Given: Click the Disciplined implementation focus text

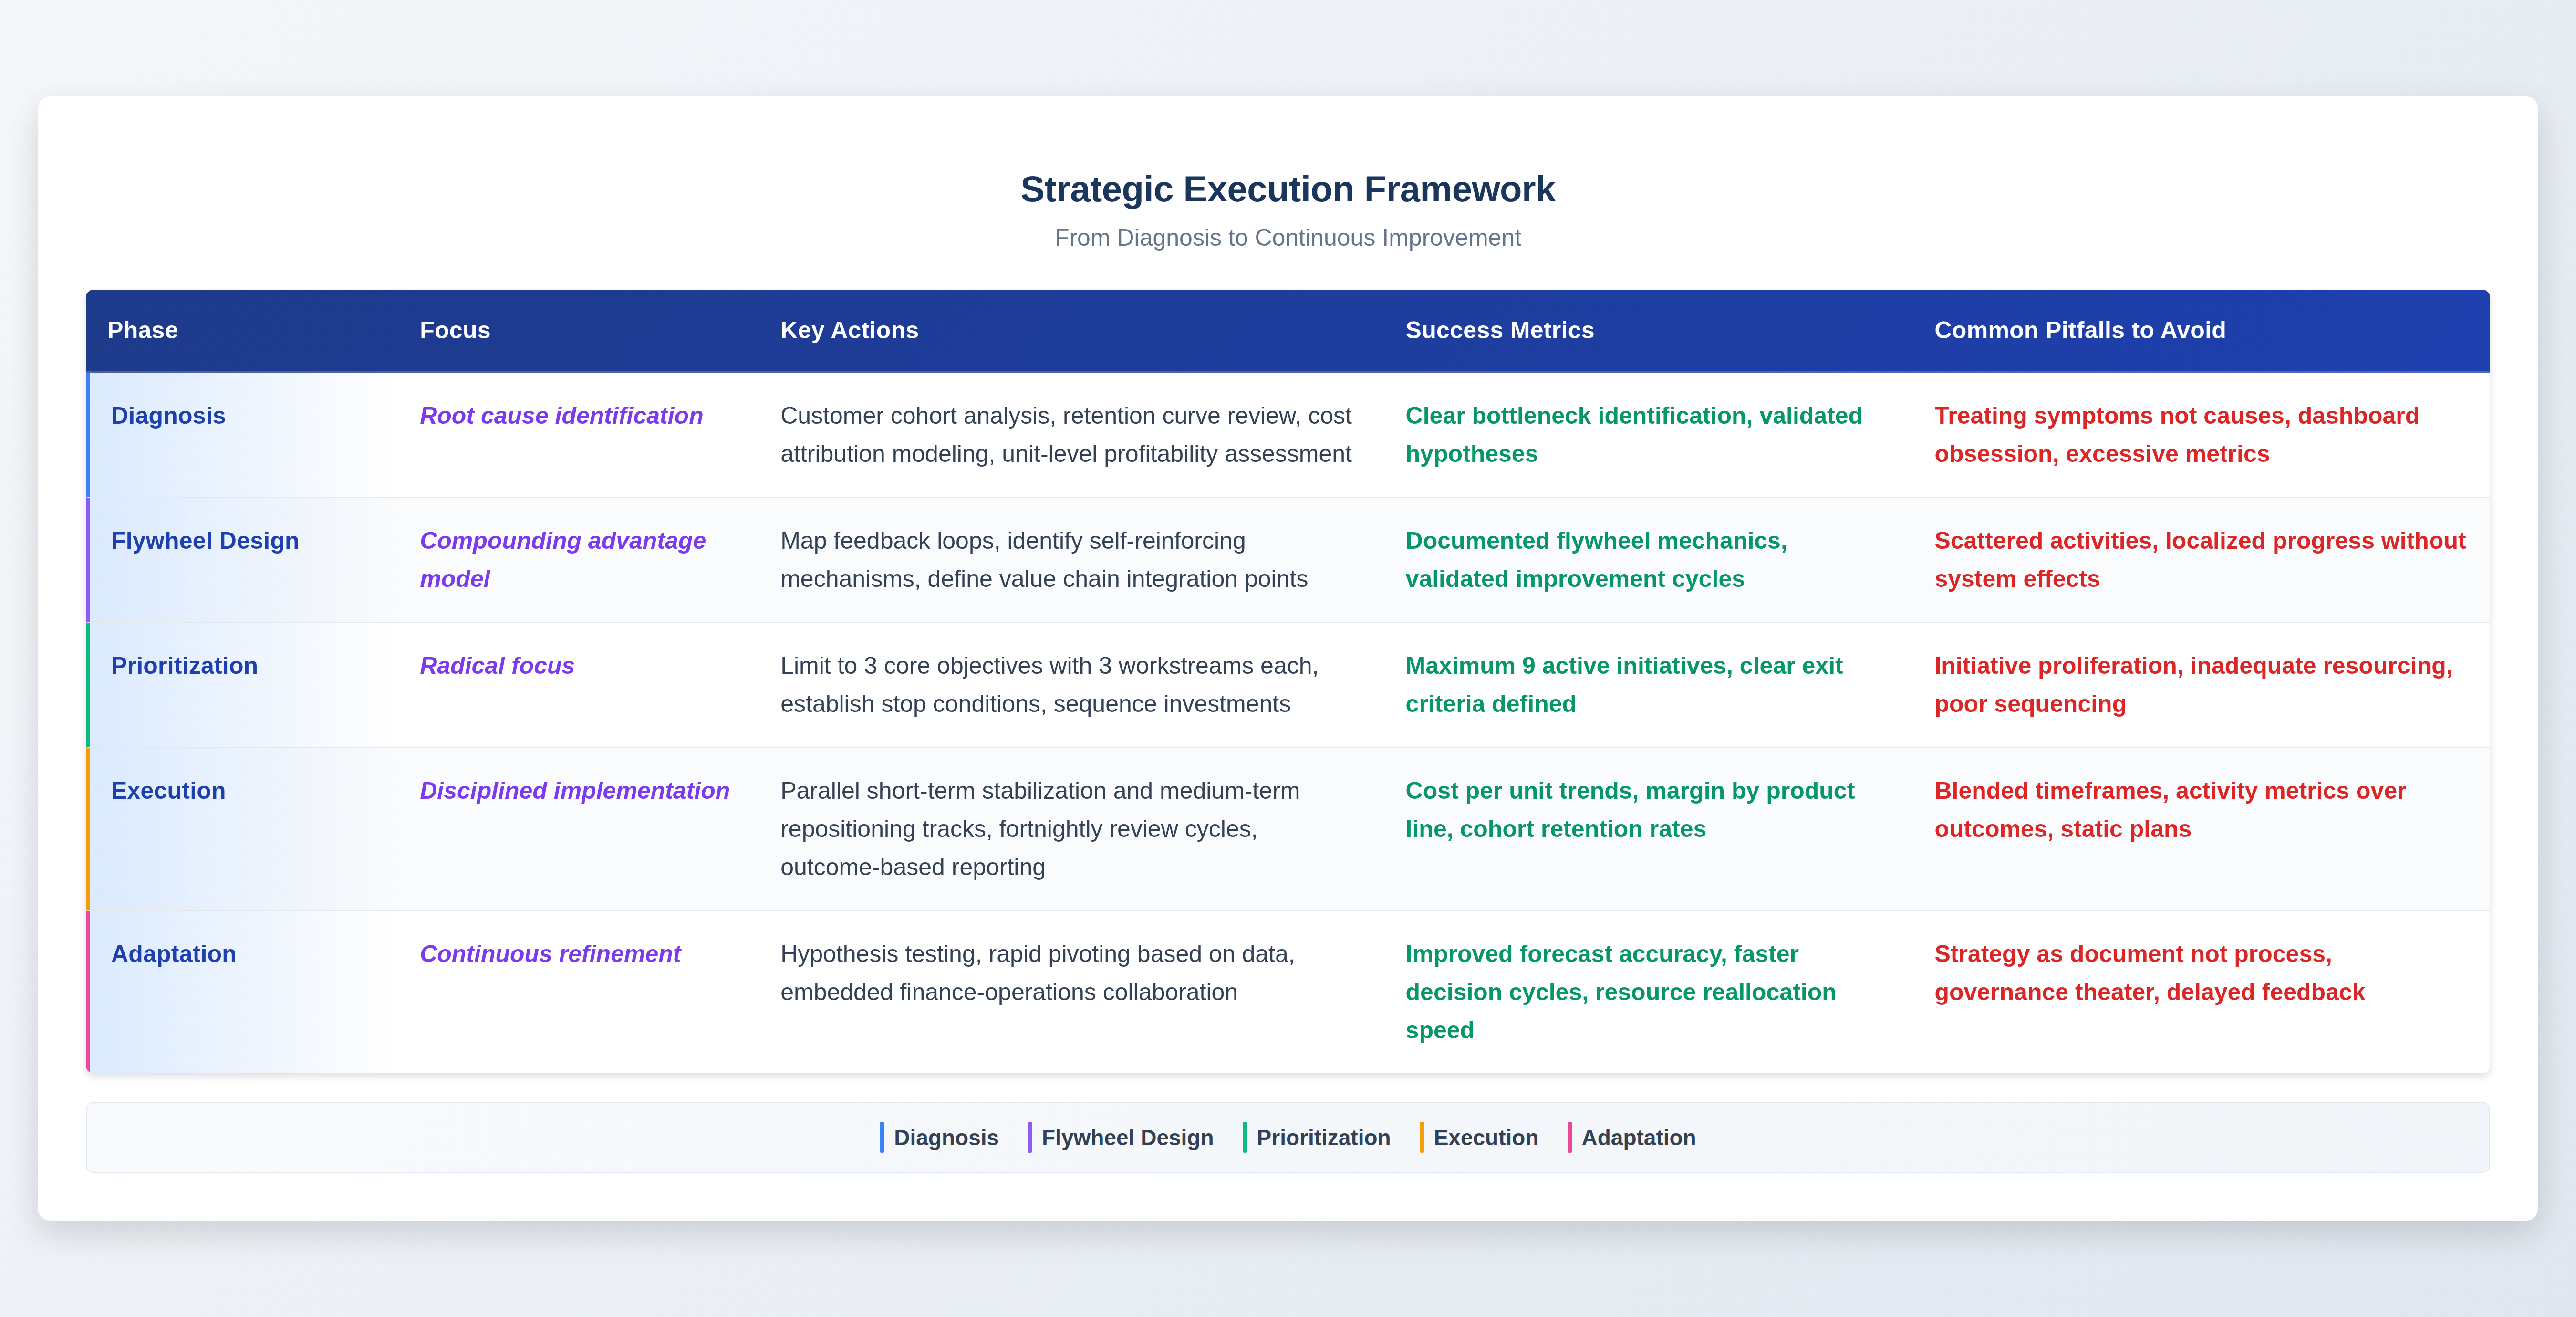Looking at the screenshot, I should pyautogui.click(x=574, y=791).
